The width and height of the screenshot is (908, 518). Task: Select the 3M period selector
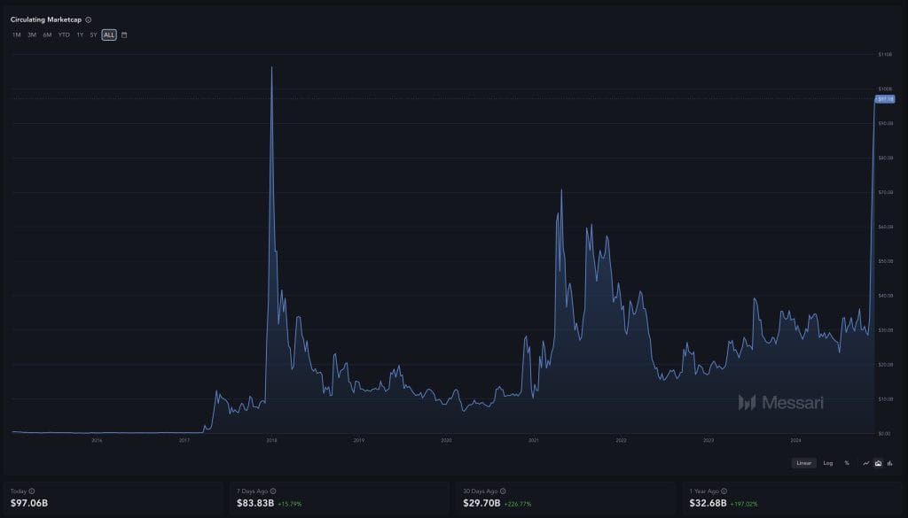click(32, 35)
